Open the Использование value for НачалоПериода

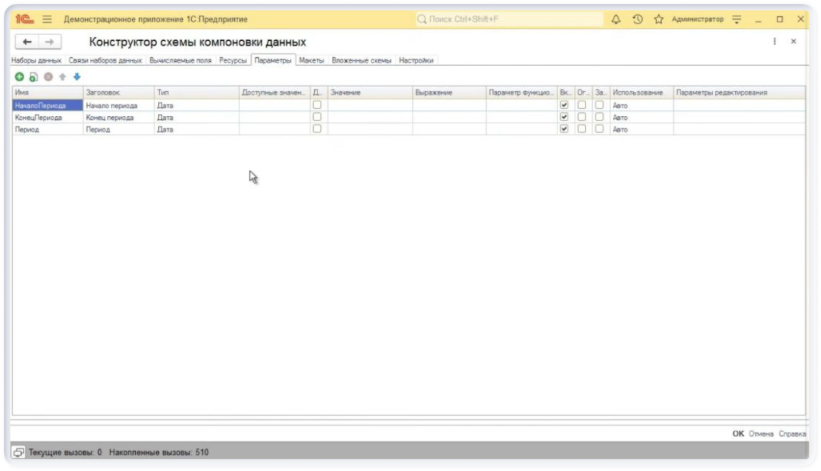pos(641,105)
